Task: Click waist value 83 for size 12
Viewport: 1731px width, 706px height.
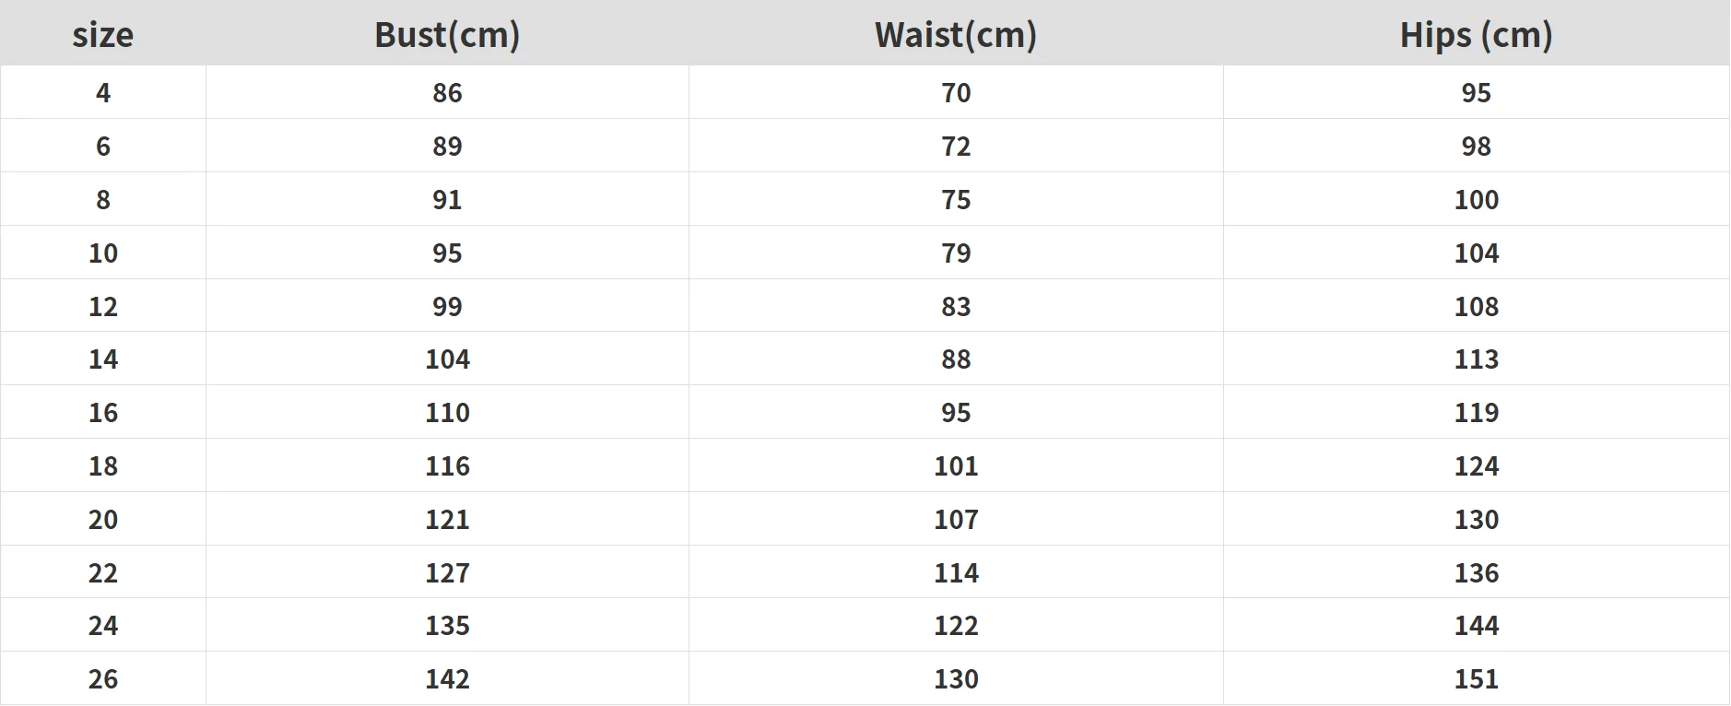Action: pyautogui.click(x=956, y=306)
